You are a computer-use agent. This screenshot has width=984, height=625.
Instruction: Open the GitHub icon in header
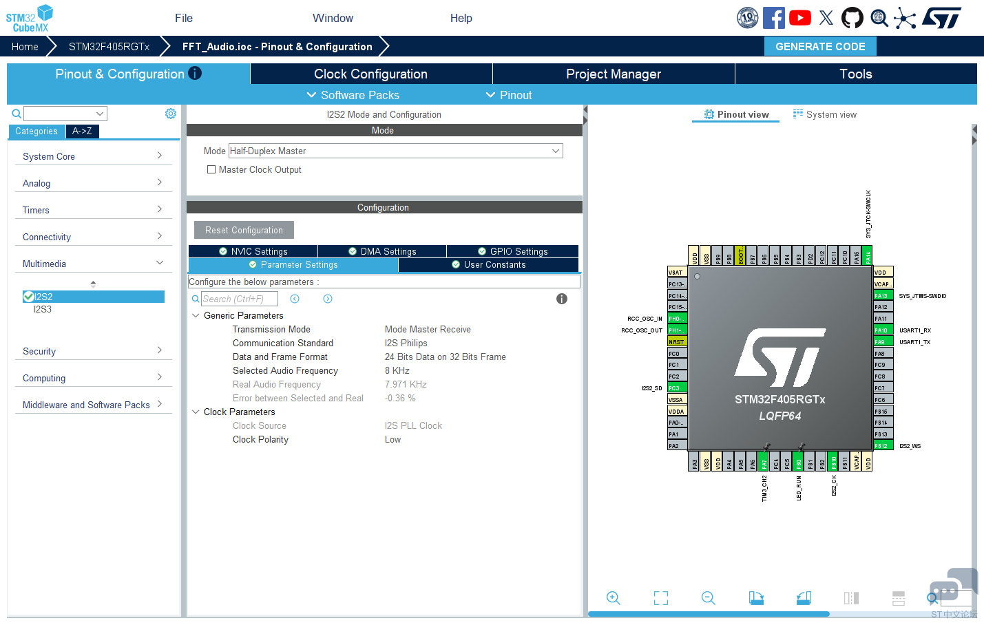(x=852, y=18)
